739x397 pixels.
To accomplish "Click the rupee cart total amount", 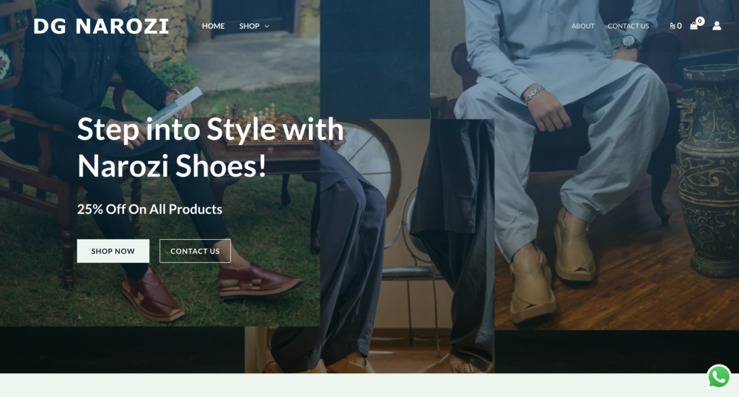I will click(675, 26).
